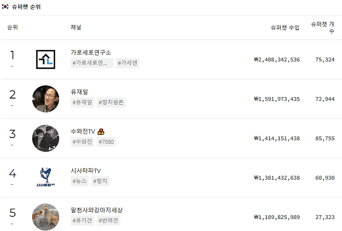Viewport: 342px width, 231px height.
Task: Select the #가세연 hashtag
Action: (127, 63)
